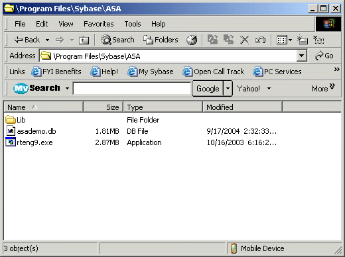This screenshot has width=345, height=257.
Task: Select the asademo.db file icon
Action: point(11,131)
